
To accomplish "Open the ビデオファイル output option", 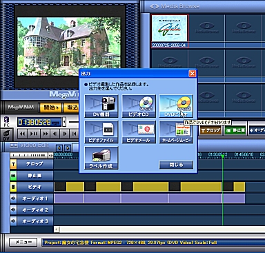I will [101, 132].
